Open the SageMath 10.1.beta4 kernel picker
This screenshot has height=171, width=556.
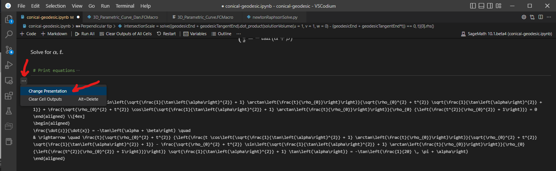pos(506,34)
